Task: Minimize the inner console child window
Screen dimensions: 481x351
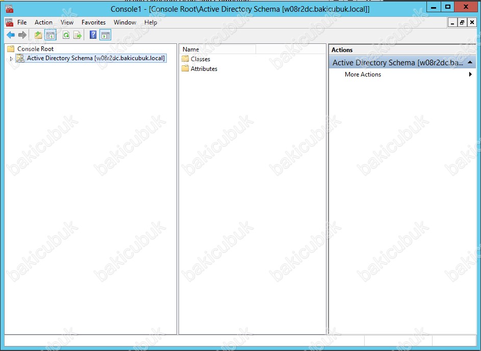Action: pos(452,22)
